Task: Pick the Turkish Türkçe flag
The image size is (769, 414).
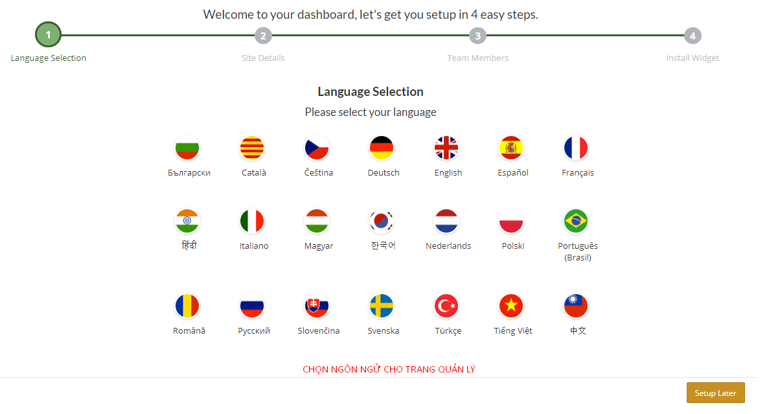Action: (x=446, y=306)
